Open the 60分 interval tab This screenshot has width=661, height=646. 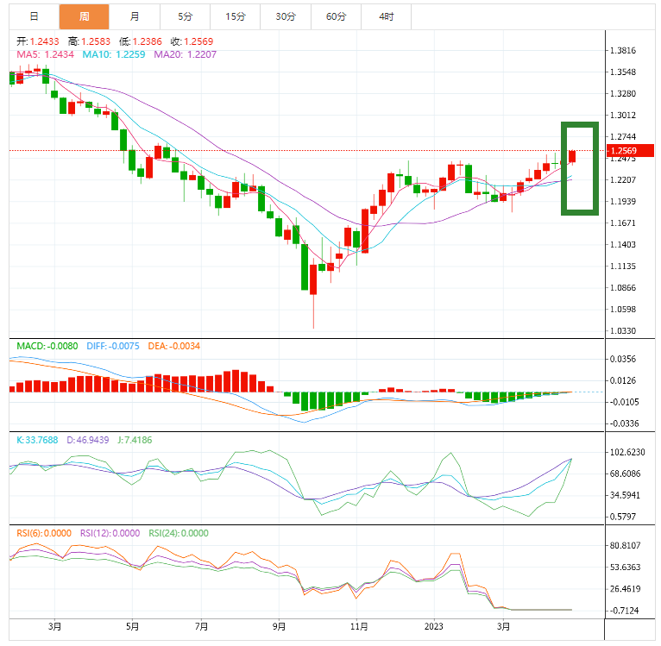click(336, 17)
